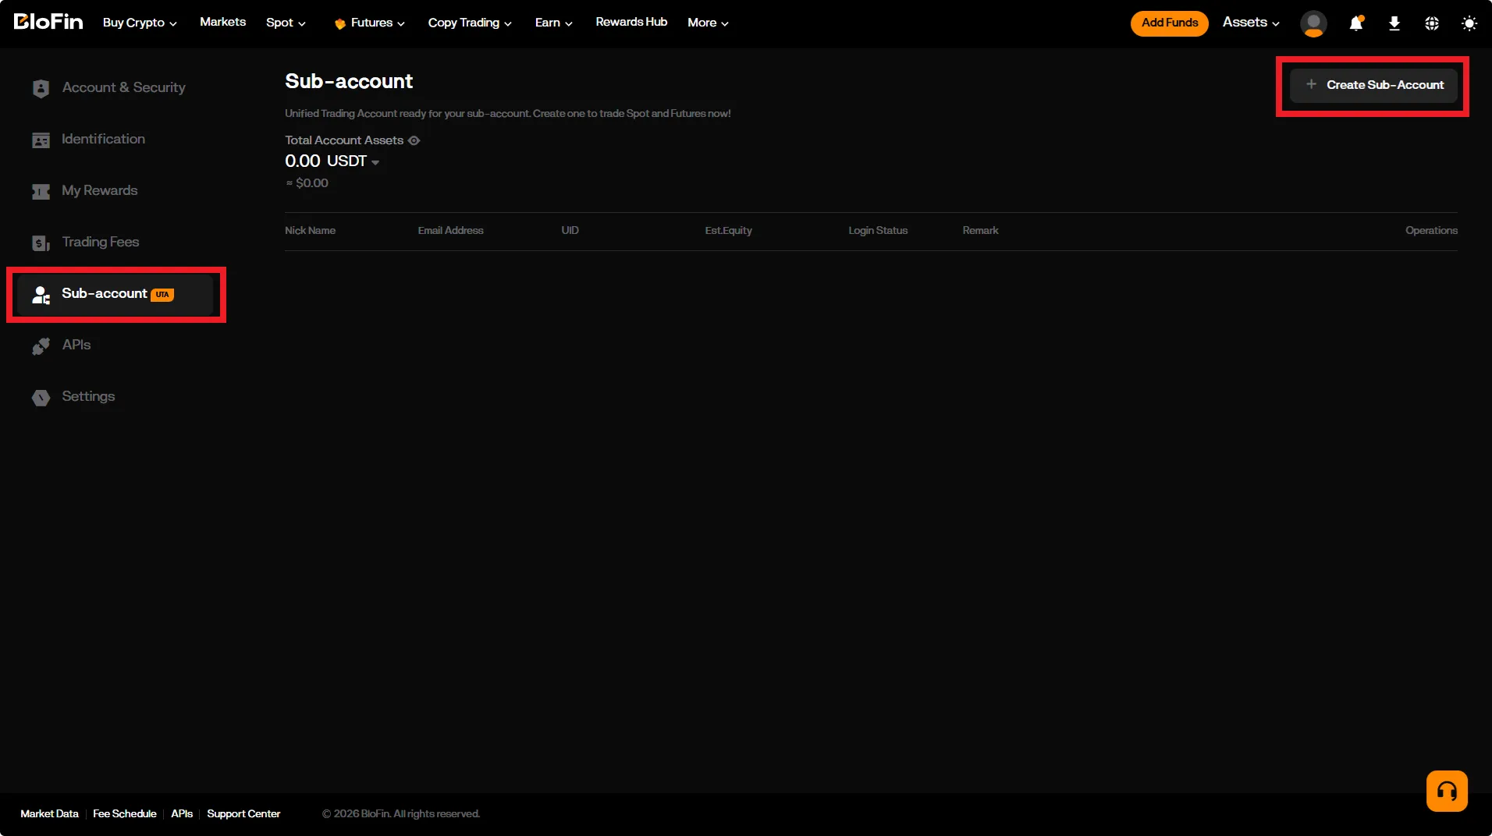Click the My Rewards ticket icon
Screen dimensions: 1492x836
(41, 191)
